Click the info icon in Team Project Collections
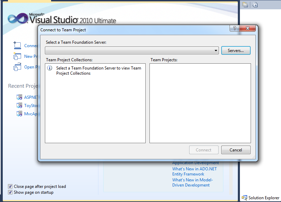Image resolution: width=281 pixels, height=202 pixels. [x=50, y=68]
